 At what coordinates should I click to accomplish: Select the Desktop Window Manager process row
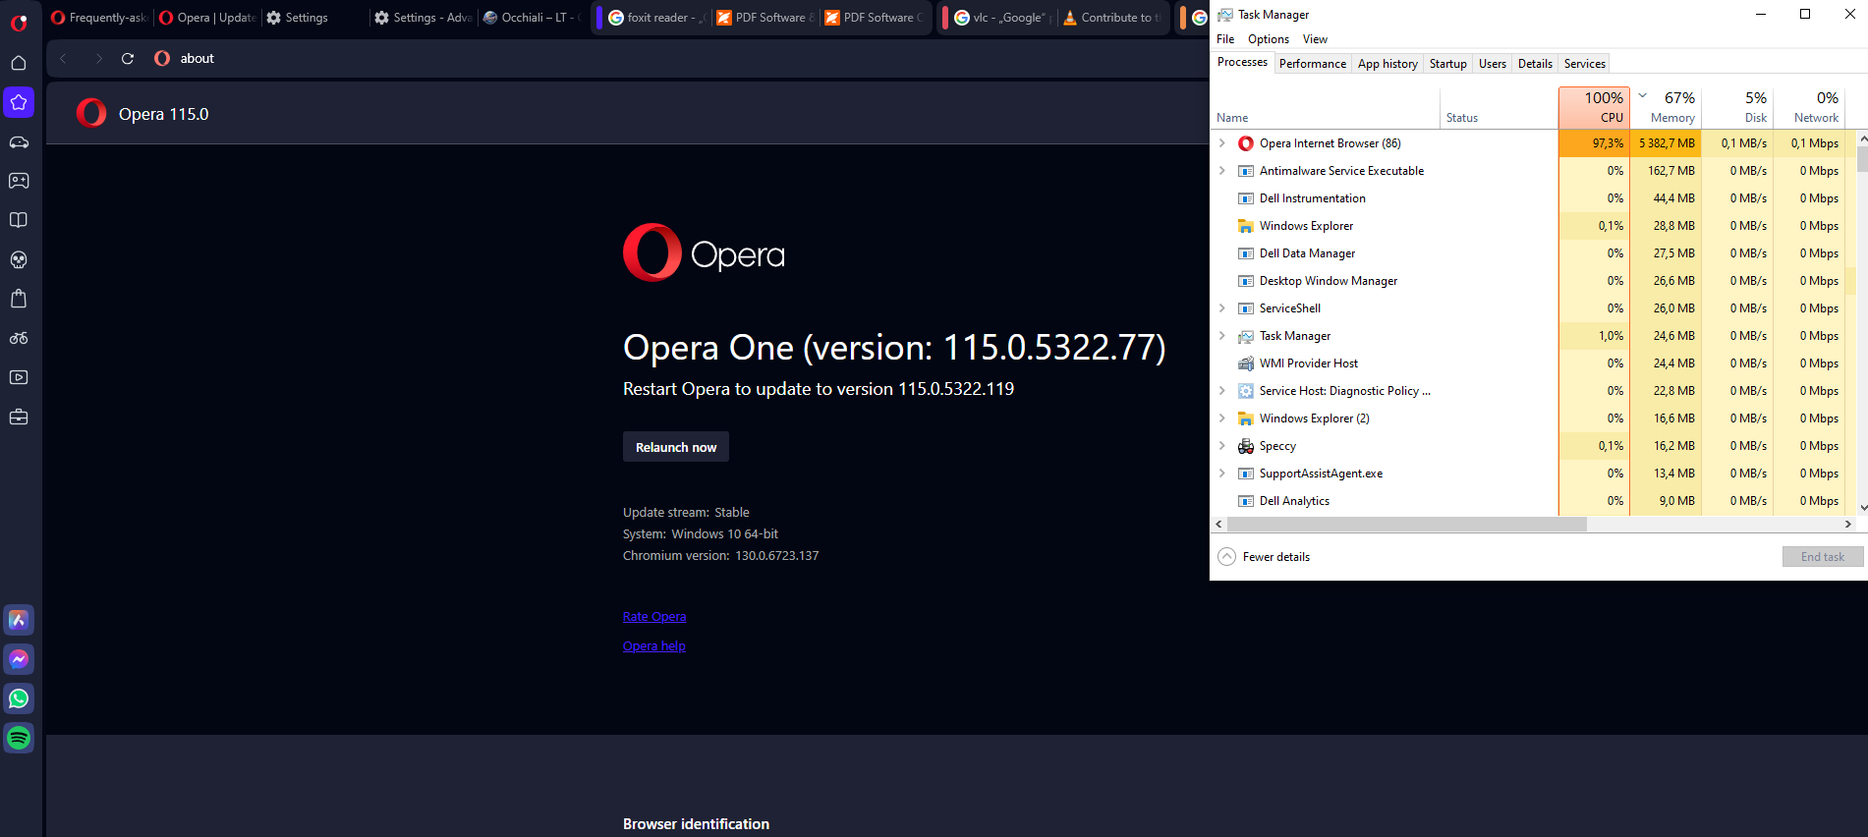click(x=1533, y=281)
